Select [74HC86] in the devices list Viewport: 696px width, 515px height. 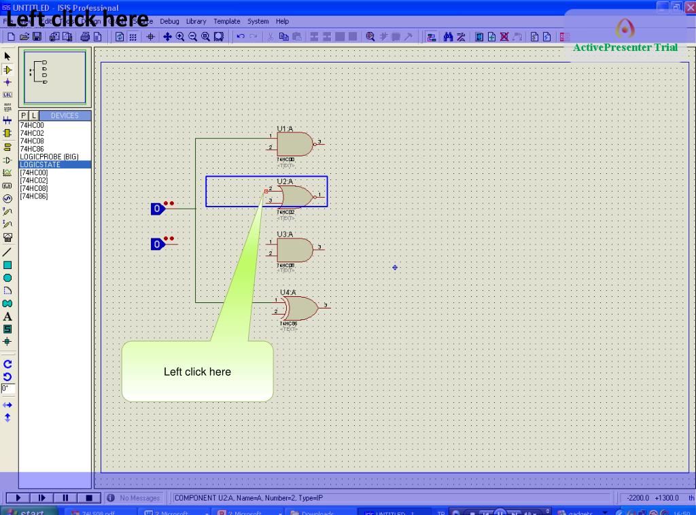coord(55,196)
